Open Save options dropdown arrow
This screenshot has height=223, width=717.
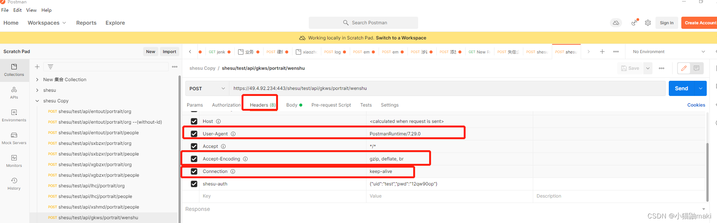648,68
